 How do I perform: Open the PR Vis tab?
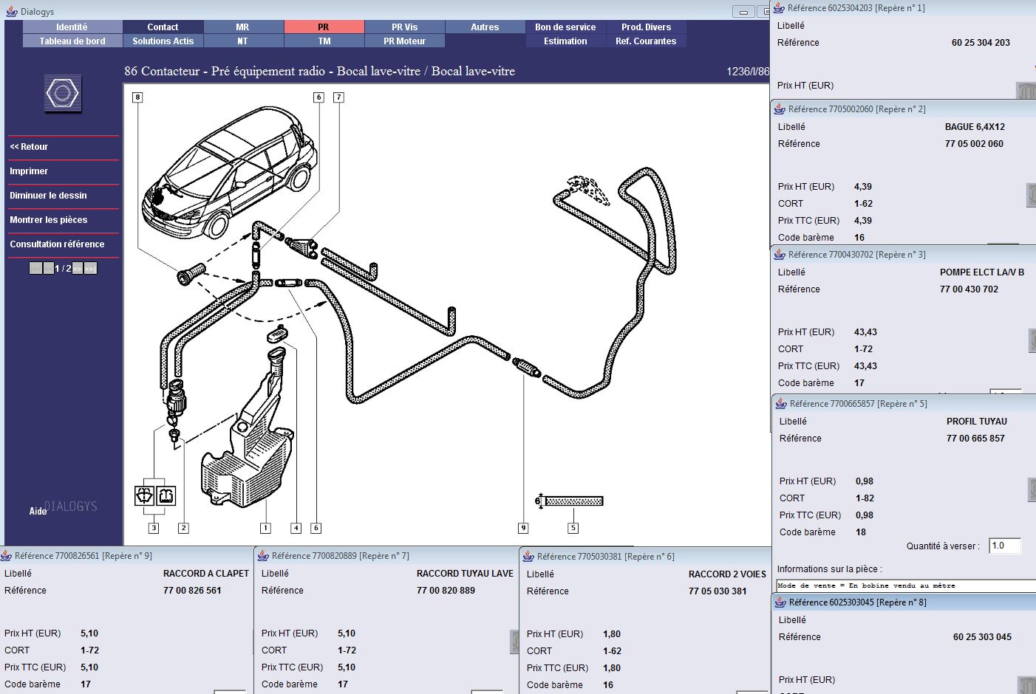click(x=404, y=27)
